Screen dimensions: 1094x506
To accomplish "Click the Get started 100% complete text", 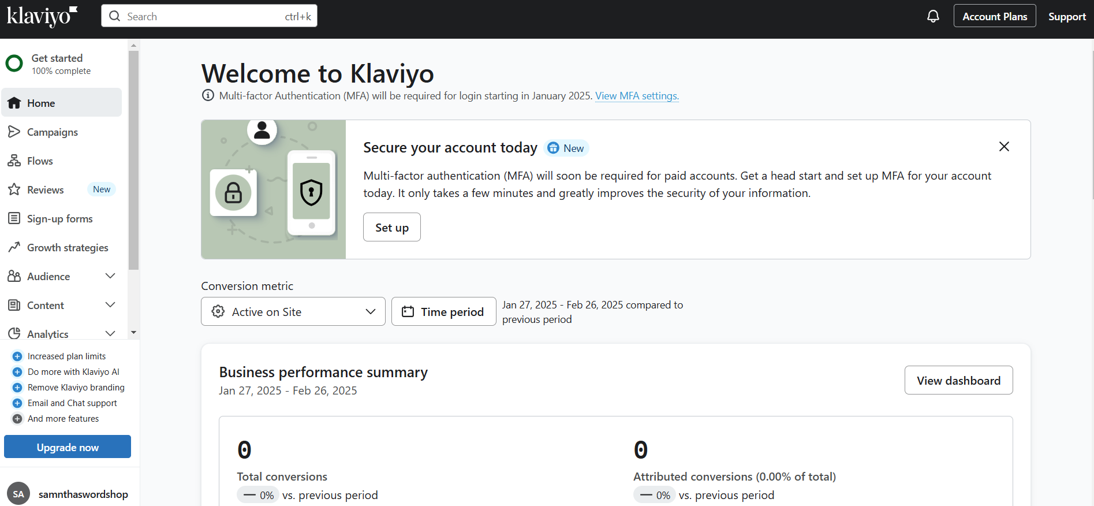I will [x=61, y=64].
